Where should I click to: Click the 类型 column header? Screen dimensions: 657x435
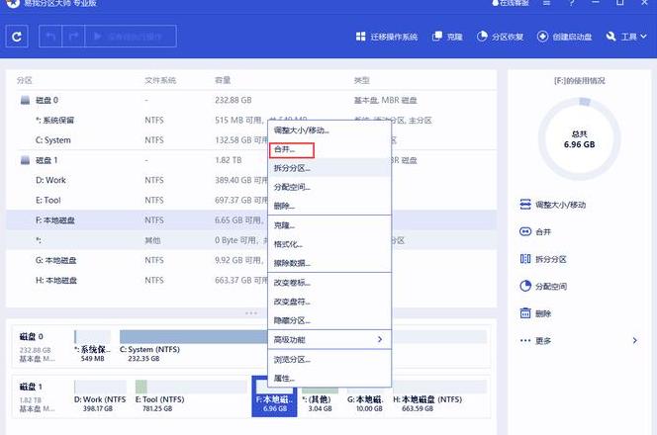[x=361, y=80]
